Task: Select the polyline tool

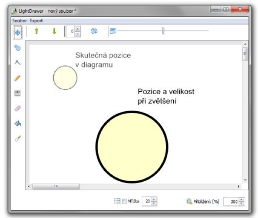Action: 18,63
